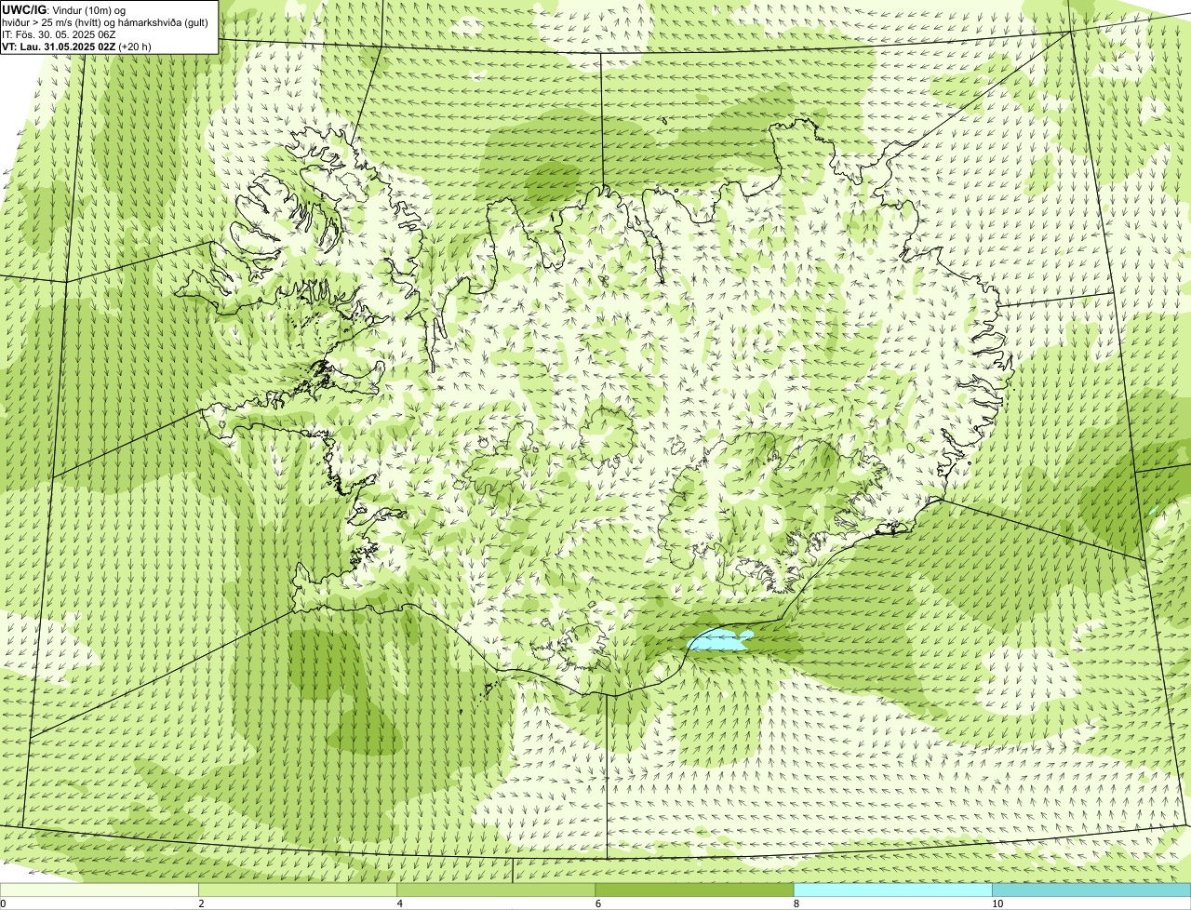This screenshot has width=1191, height=910.
Task: Click the initial time "IT: Fös. 30. 05. 2025 06Z"
Action: 59,33
